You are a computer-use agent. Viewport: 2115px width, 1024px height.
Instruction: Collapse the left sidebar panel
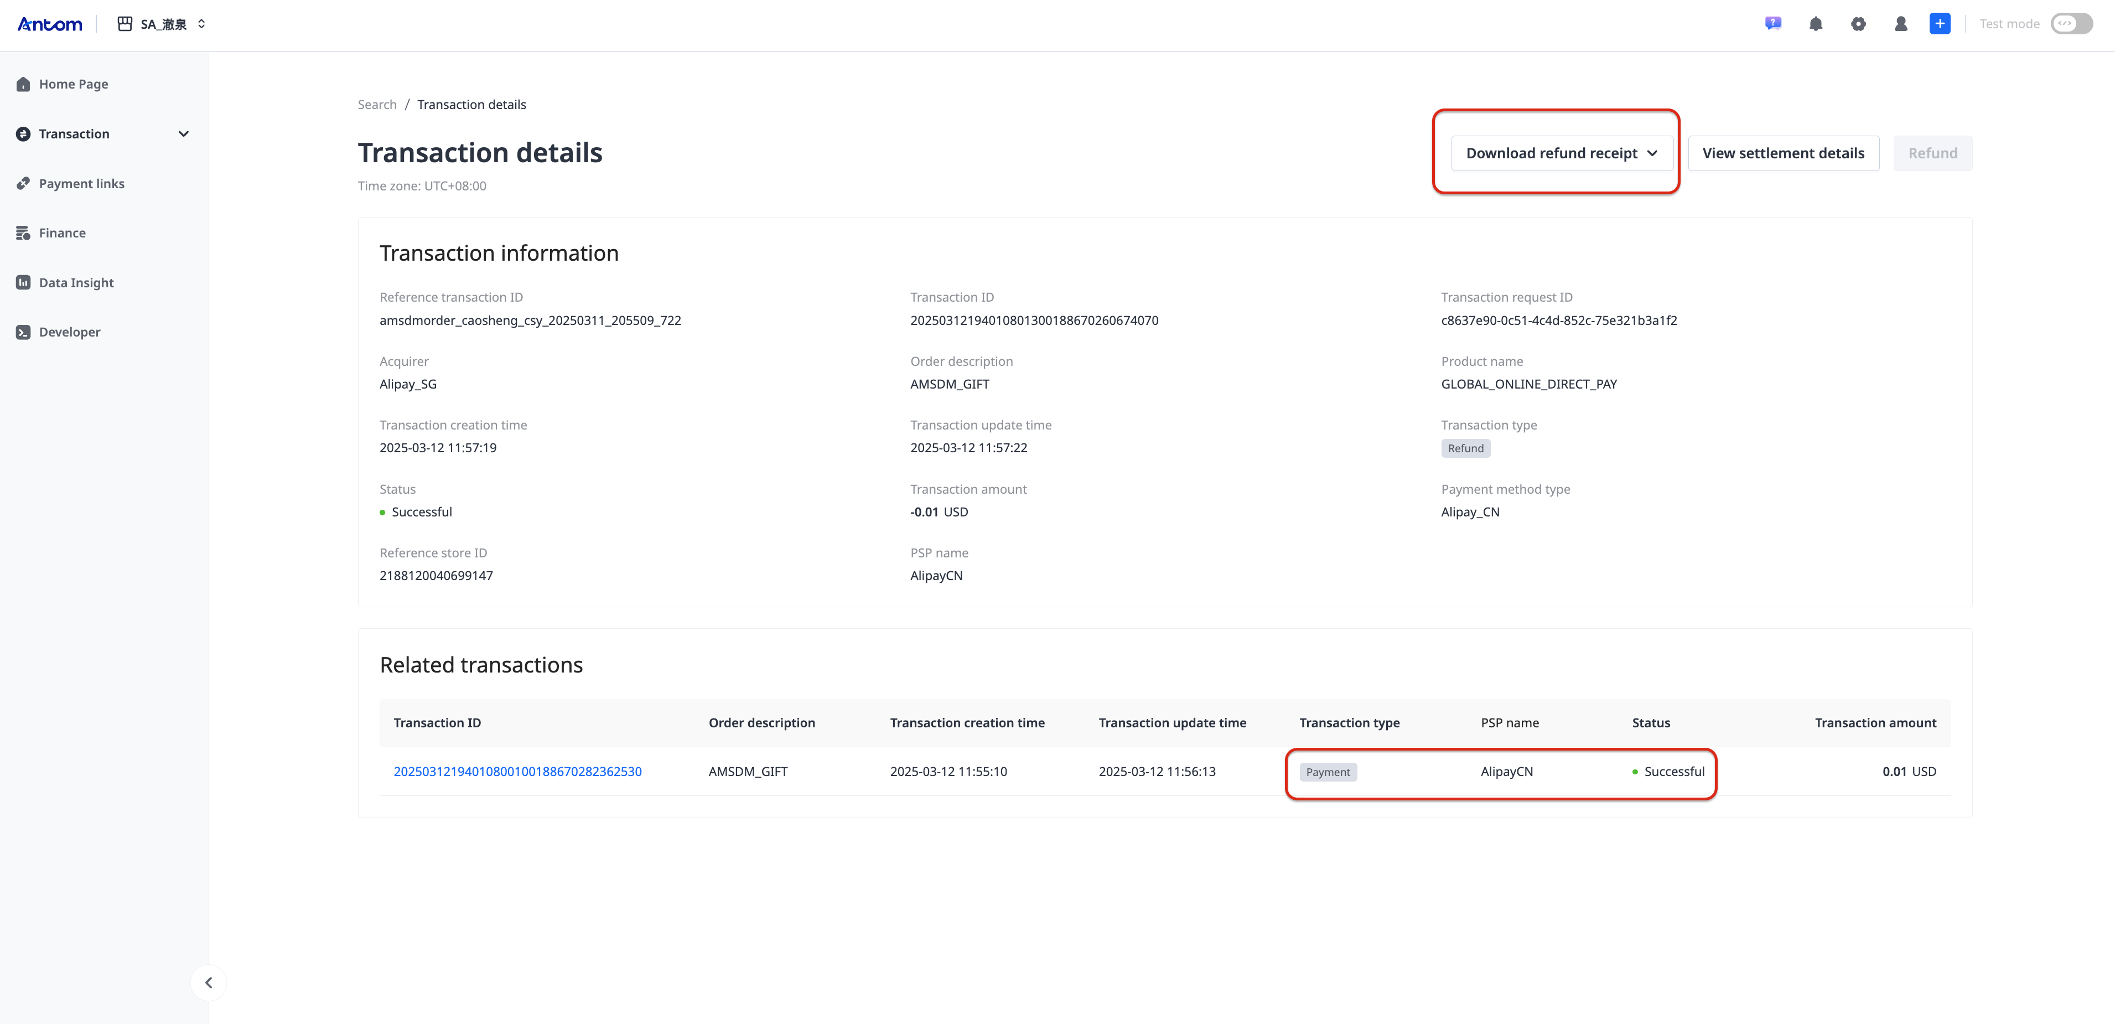209,982
